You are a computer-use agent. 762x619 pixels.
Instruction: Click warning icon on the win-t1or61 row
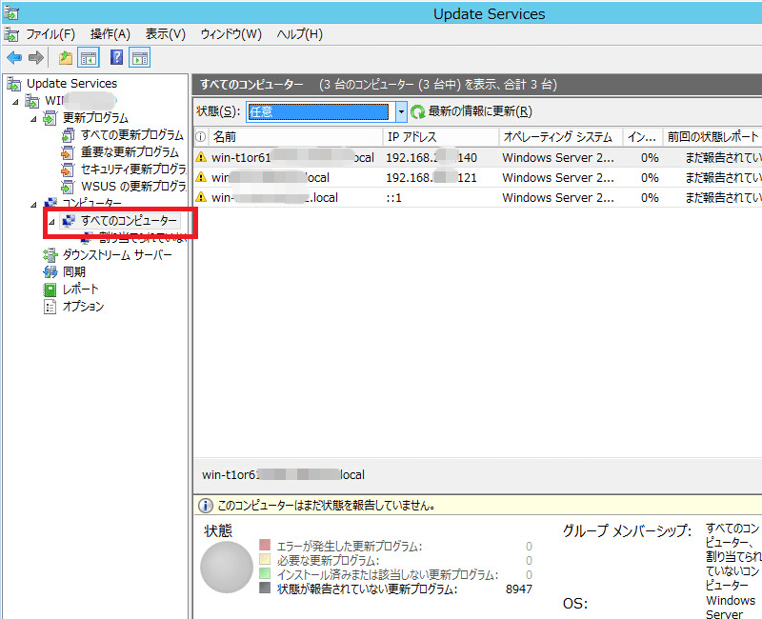pos(201,157)
